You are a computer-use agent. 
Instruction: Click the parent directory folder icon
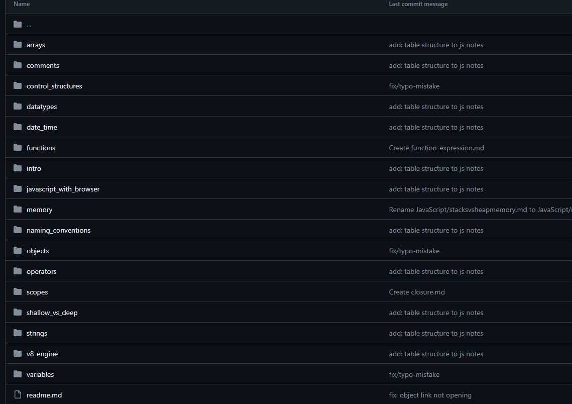[18, 24]
